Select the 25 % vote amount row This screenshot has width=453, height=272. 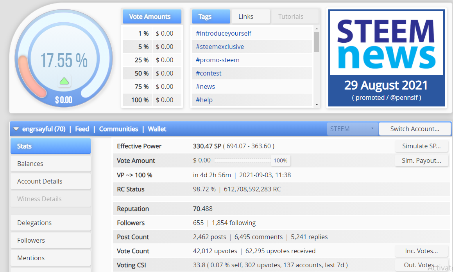pyautogui.click(x=152, y=60)
